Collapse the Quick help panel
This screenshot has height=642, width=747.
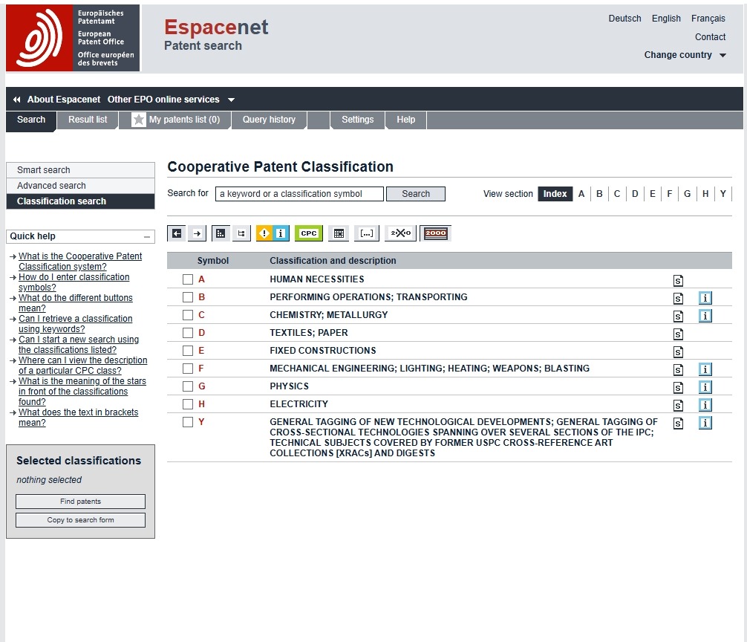147,236
